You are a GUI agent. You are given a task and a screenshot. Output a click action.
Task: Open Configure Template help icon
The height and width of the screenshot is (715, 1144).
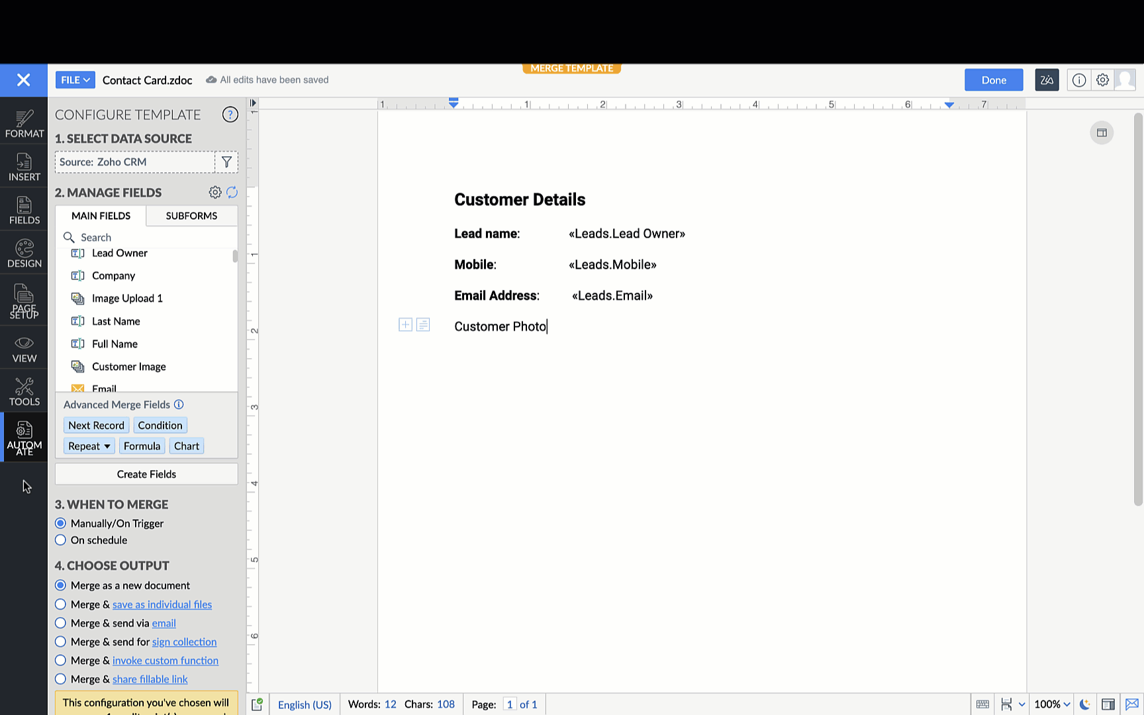point(230,115)
